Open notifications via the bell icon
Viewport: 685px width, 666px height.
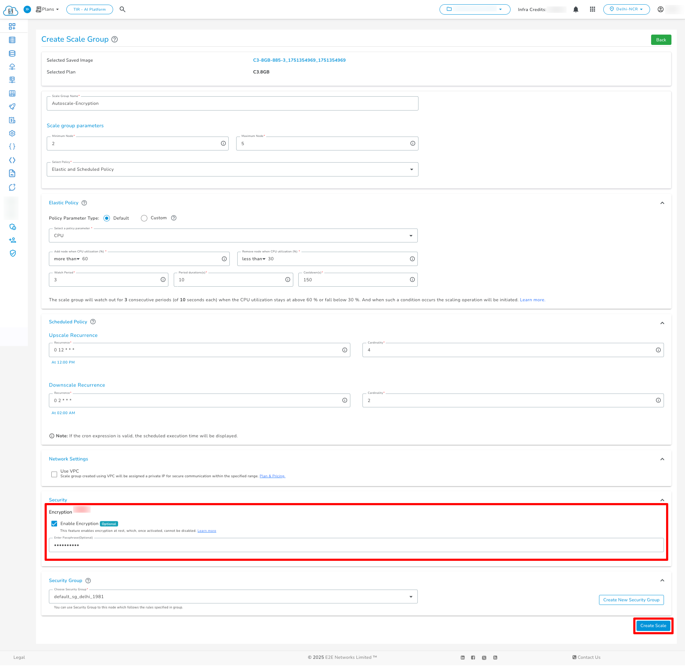(576, 9)
